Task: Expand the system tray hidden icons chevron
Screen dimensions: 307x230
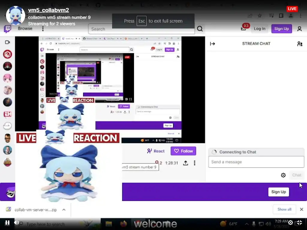Action: click(247, 224)
